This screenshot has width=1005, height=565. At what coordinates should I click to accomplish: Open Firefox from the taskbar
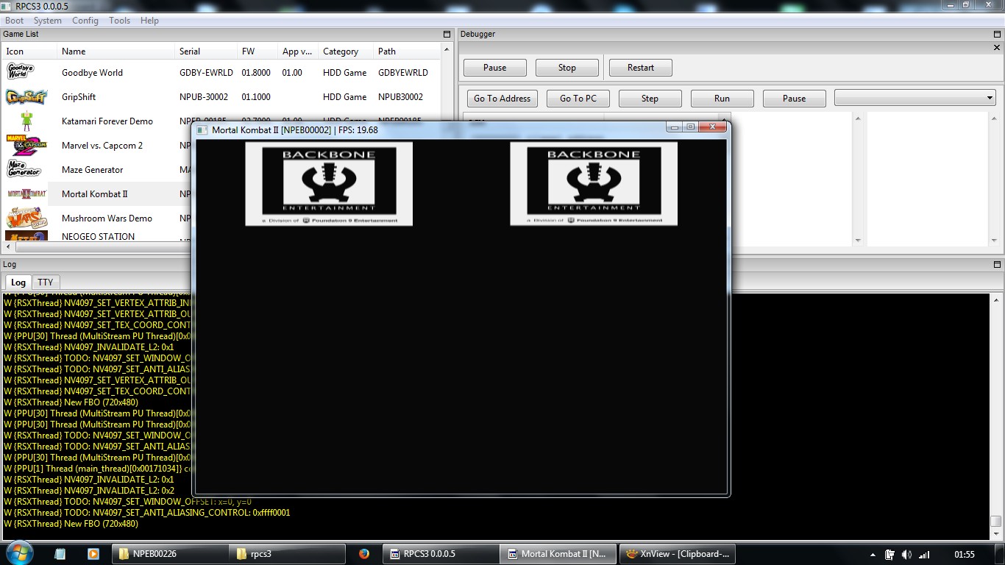tap(364, 554)
